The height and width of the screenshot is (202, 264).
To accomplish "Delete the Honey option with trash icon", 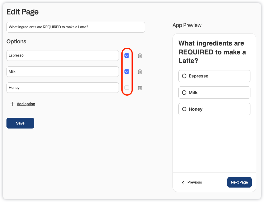I will tap(140, 88).
